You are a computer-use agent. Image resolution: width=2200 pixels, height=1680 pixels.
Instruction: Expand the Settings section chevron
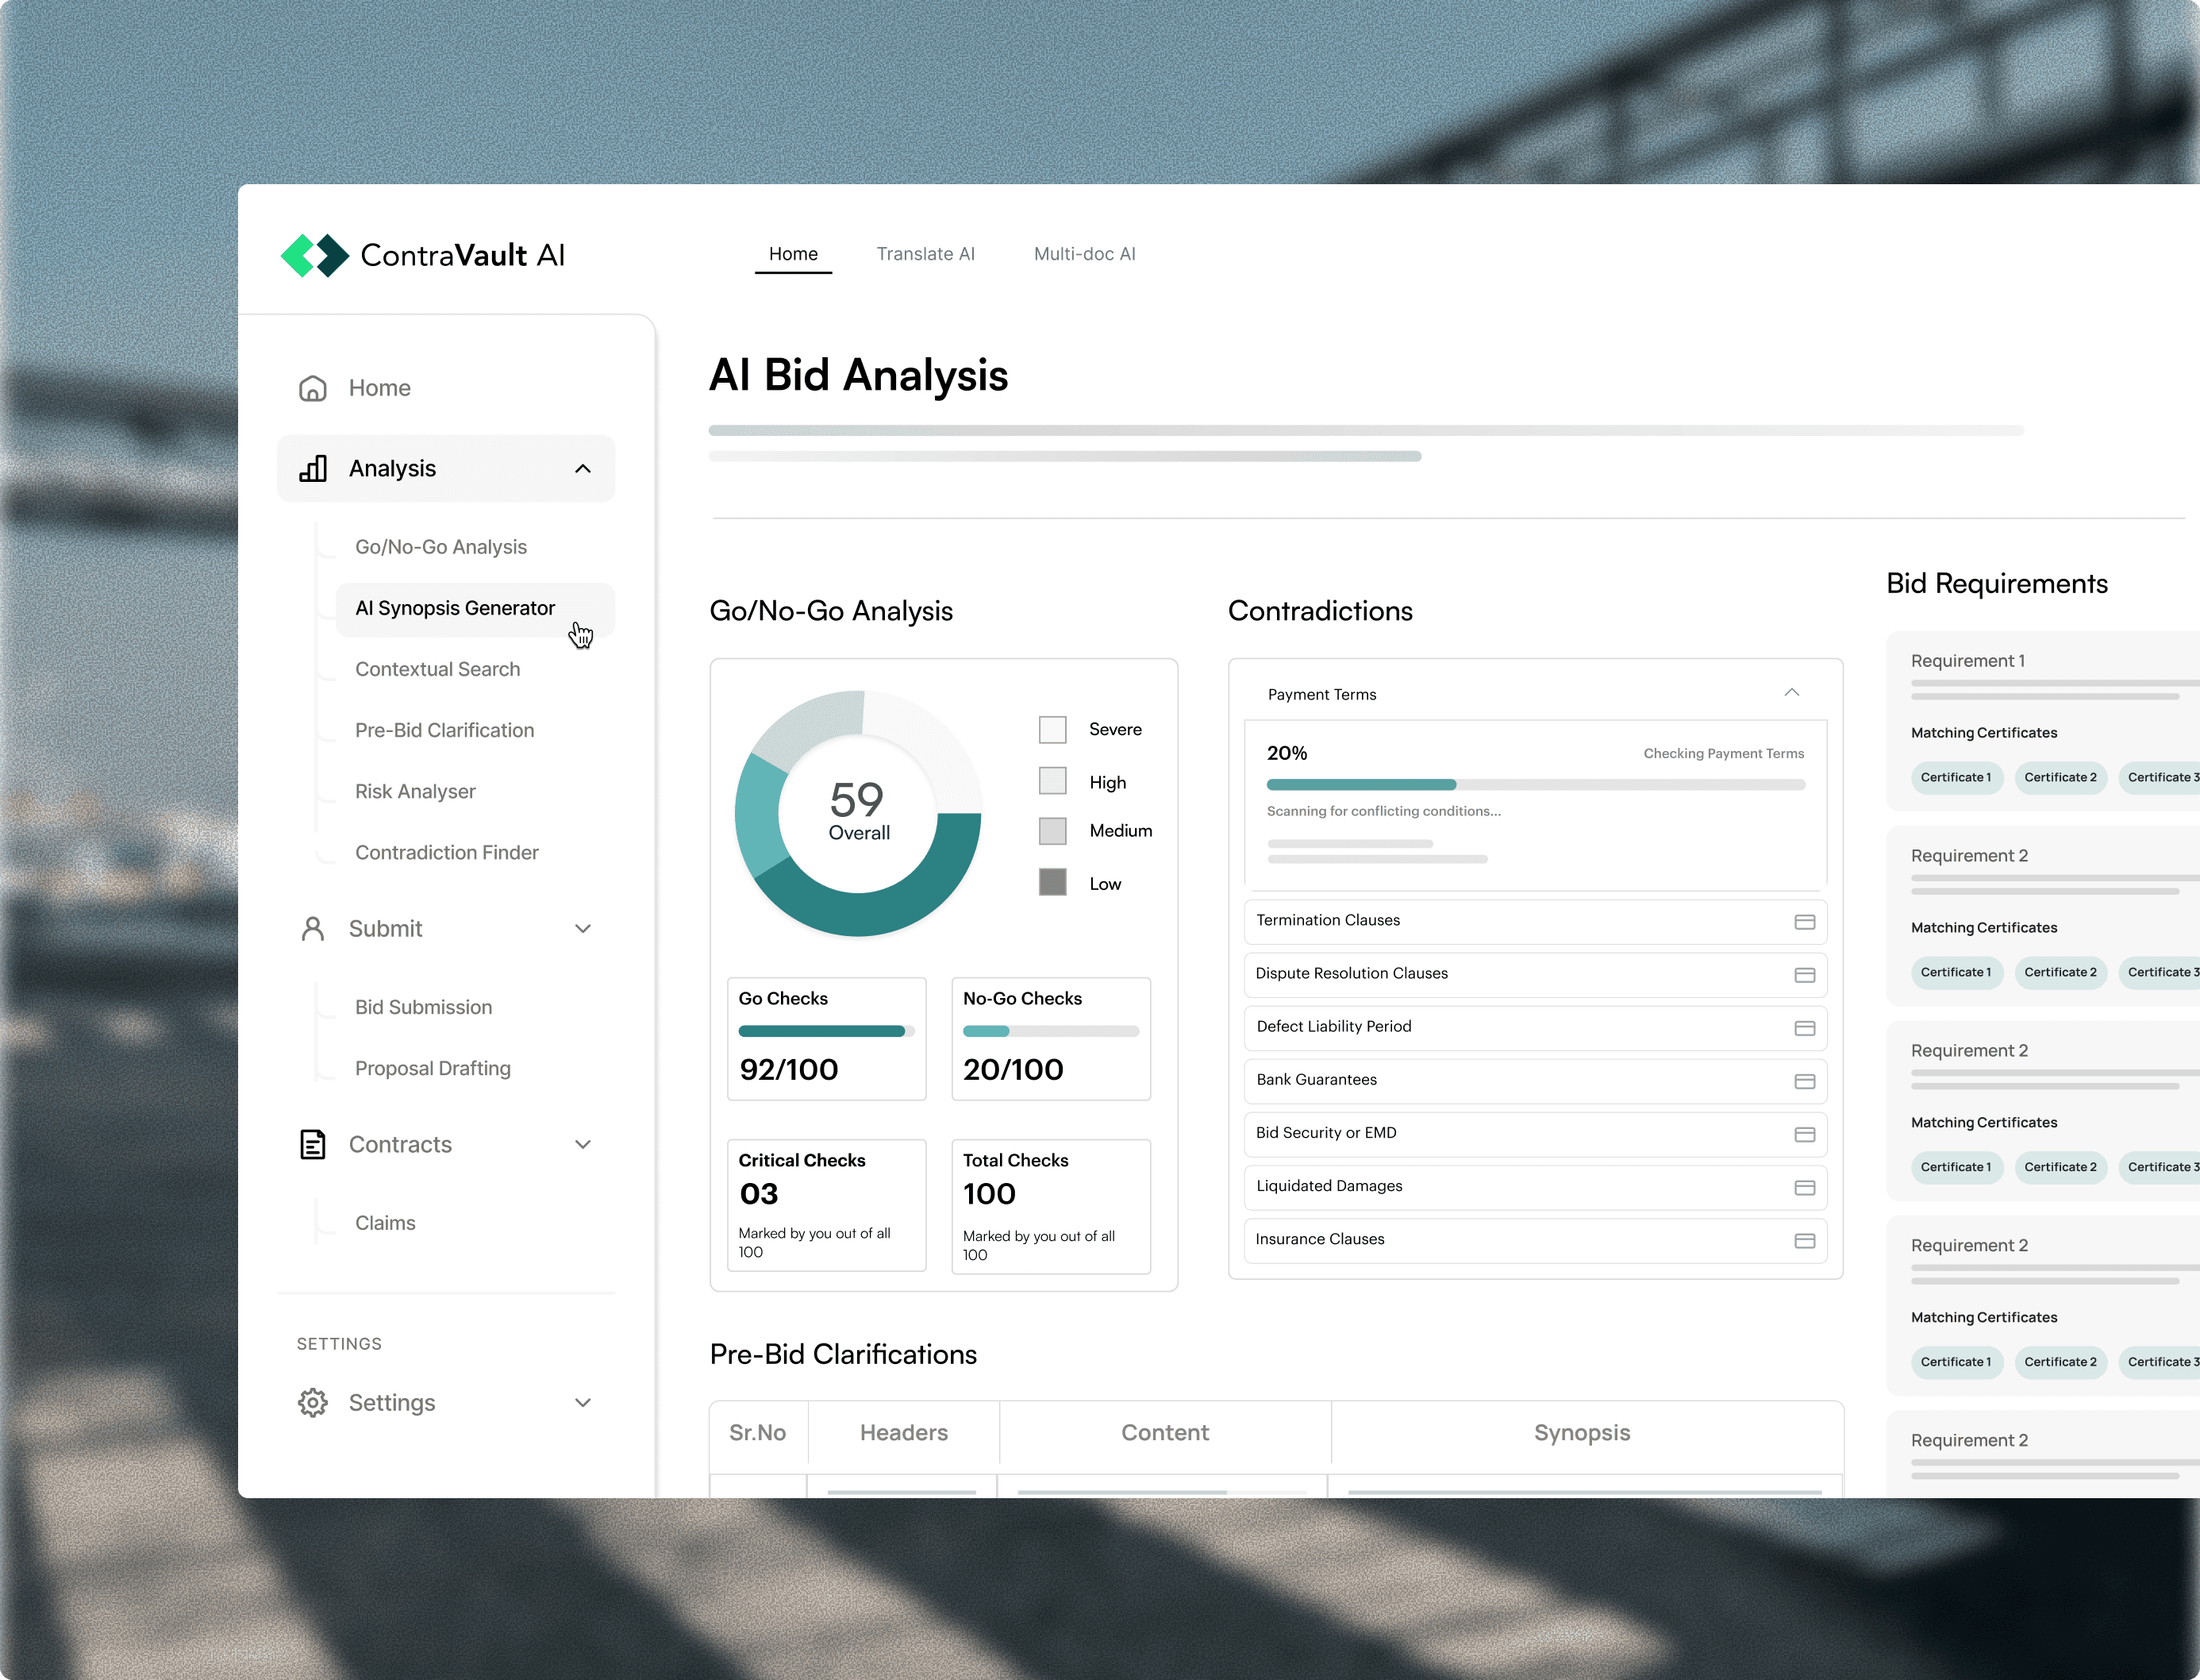pos(583,1403)
